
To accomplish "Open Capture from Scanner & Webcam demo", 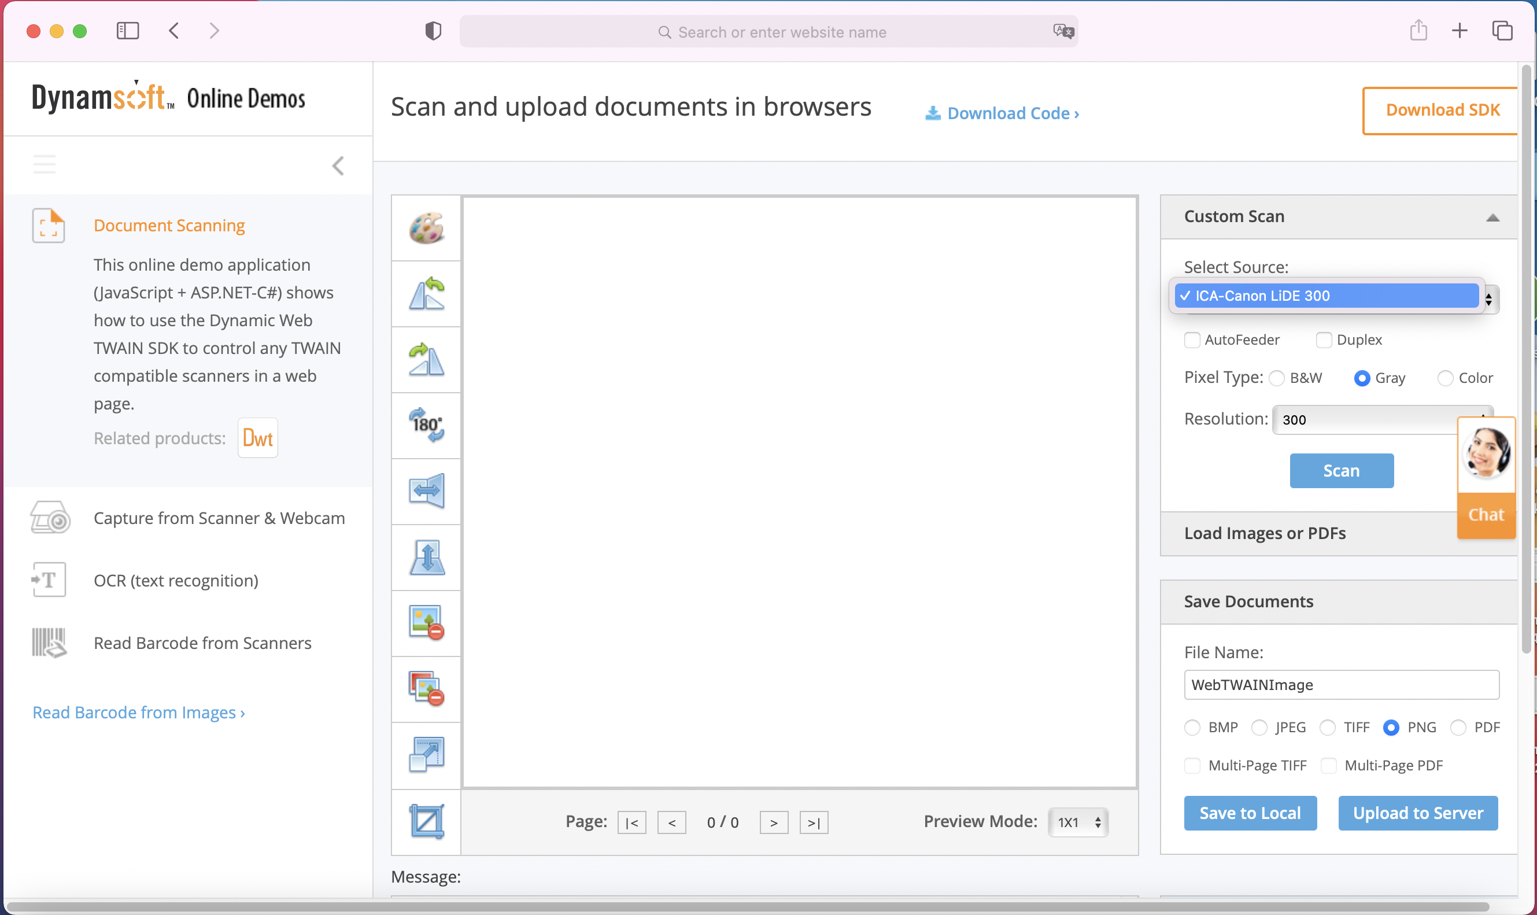I will pyautogui.click(x=219, y=518).
